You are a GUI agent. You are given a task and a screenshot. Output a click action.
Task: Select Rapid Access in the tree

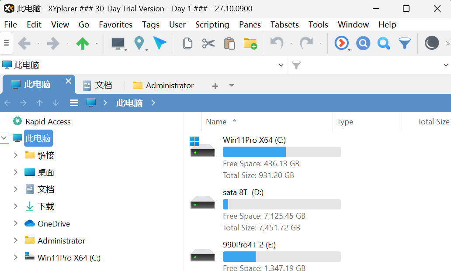pyautogui.click(x=48, y=122)
